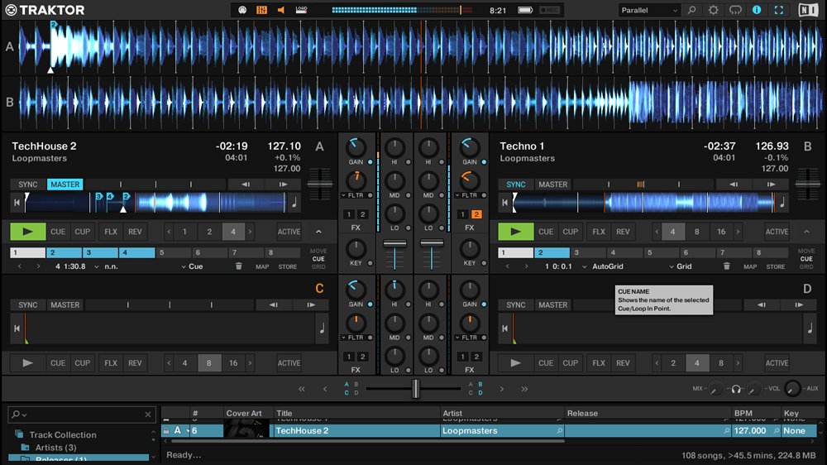Select the CUE tab in Deck B advanced panel
The image size is (827, 465).
805,259
